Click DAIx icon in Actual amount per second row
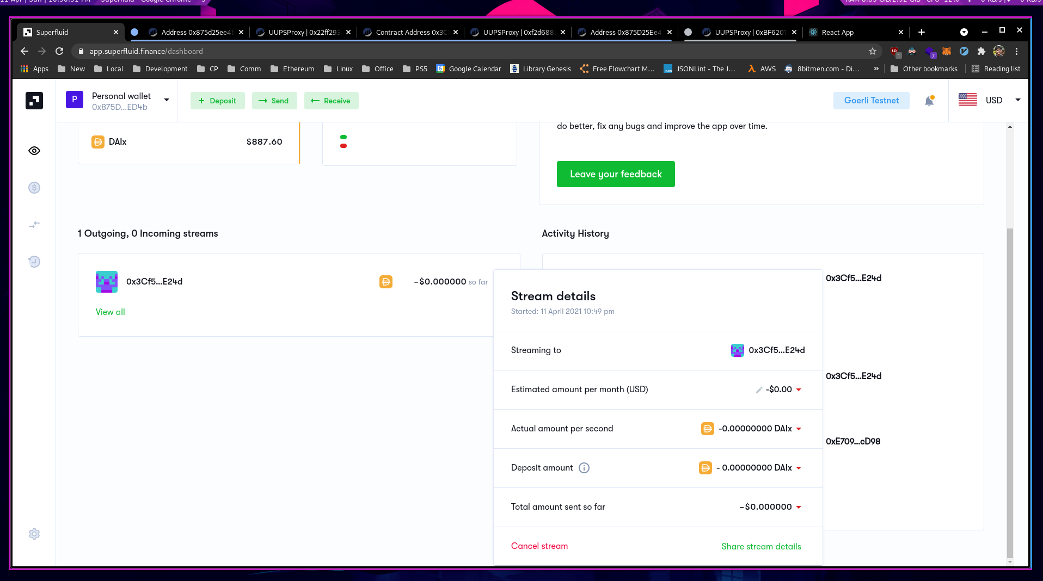Image resolution: width=1043 pixels, height=581 pixels. (x=708, y=429)
